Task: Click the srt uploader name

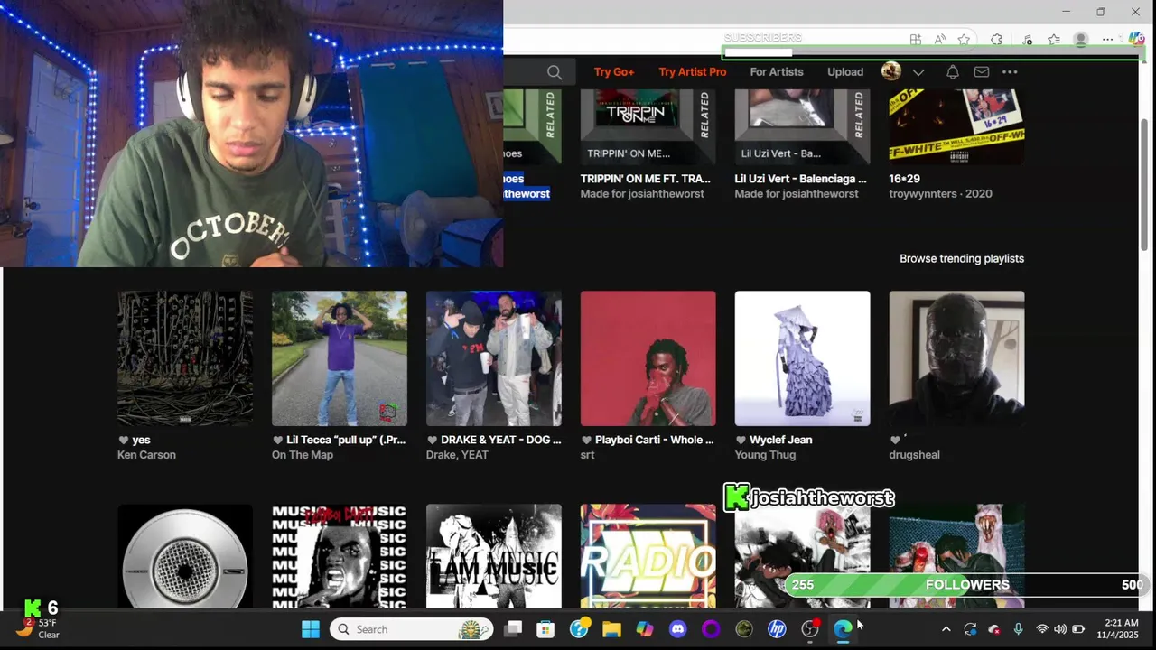Action: click(588, 455)
